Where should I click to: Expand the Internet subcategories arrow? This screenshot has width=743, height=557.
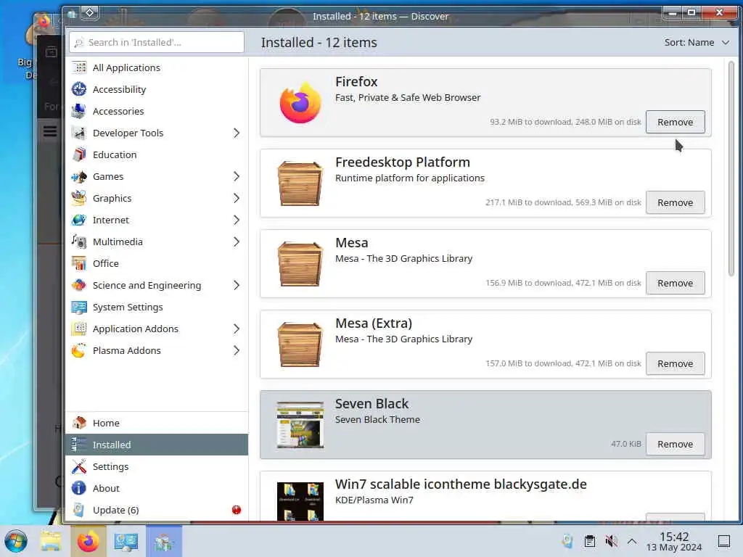pyautogui.click(x=237, y=220)
